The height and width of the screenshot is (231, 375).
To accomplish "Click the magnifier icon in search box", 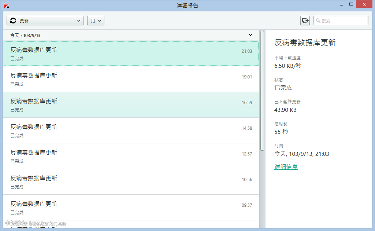I will tap(318, 21).
